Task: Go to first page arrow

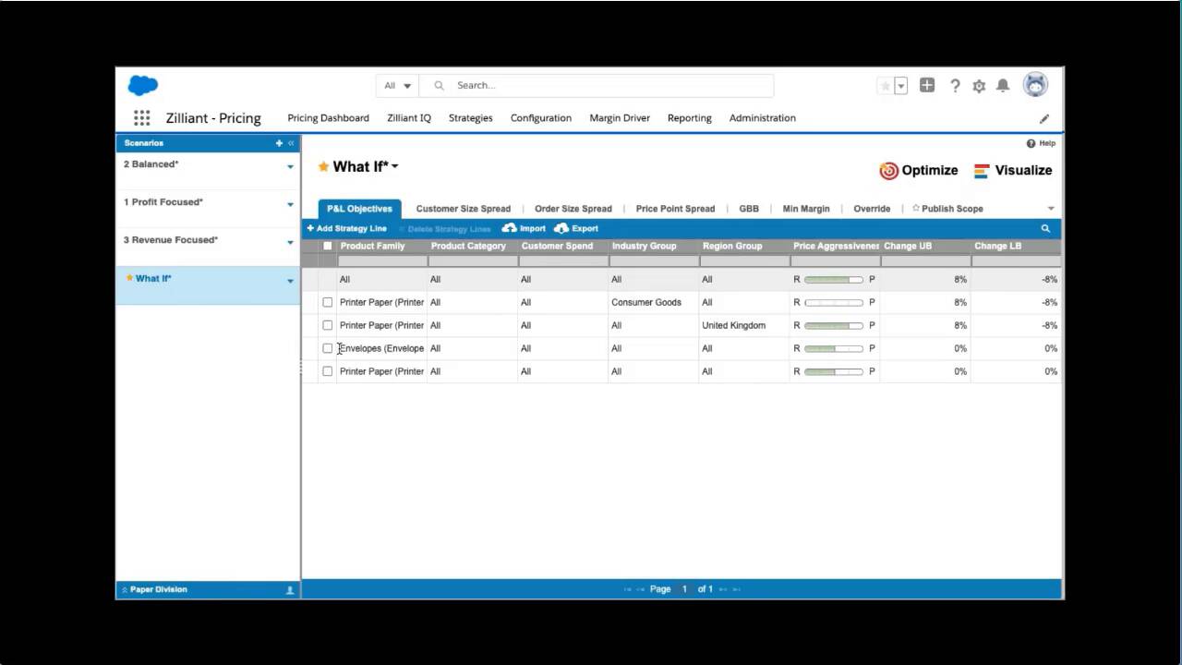Action: pos(628,589)
